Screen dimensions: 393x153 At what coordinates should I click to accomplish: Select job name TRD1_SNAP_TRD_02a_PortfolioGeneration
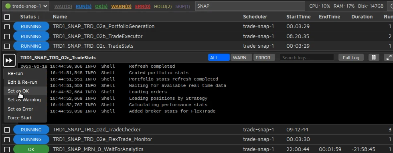click(x=103, y=26)
